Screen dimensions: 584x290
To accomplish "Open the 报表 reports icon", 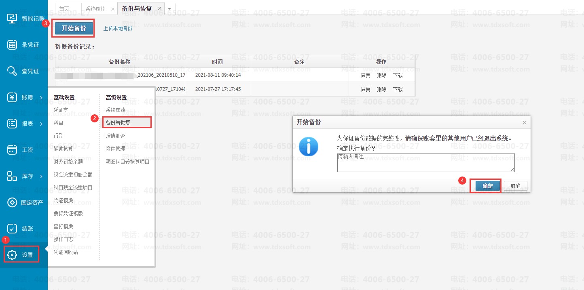I will pyautogui.click(x=13, y=124).
